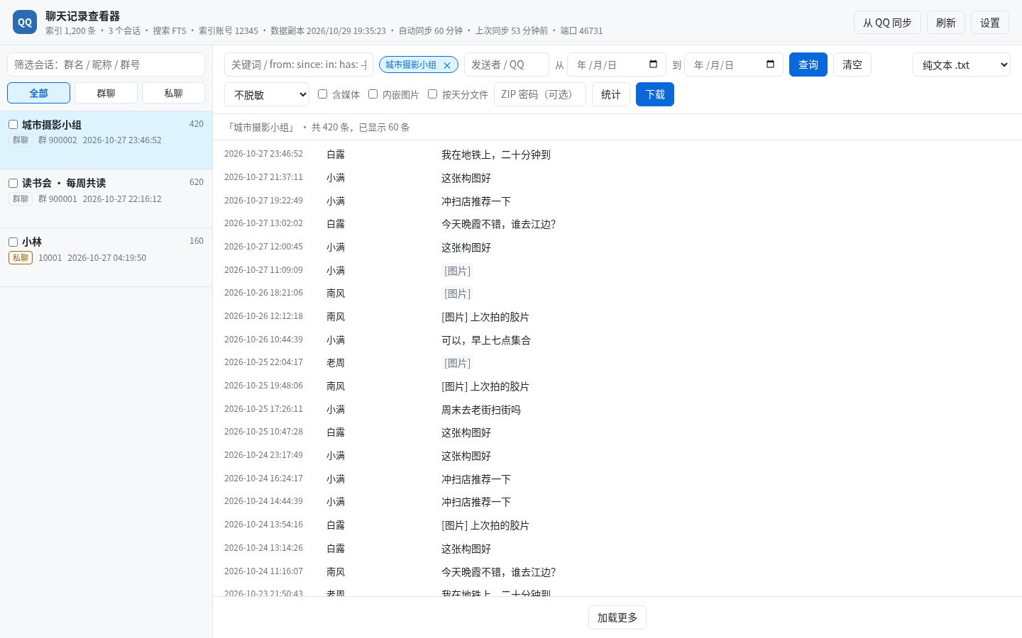Tick checkbox for 小林 conversation

click(x=13, y=242)
